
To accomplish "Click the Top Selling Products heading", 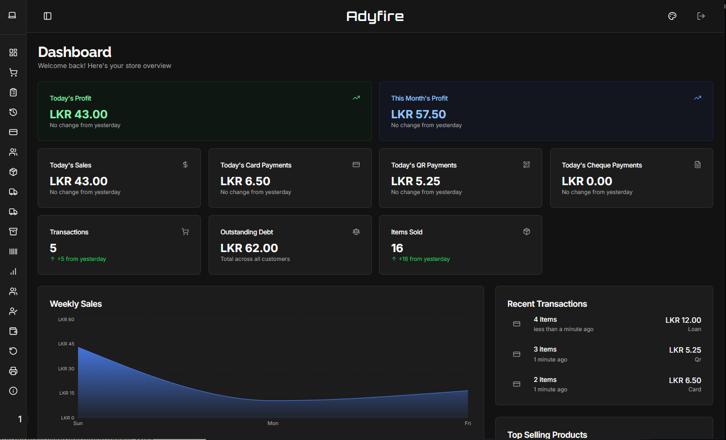I will point(547,434).
